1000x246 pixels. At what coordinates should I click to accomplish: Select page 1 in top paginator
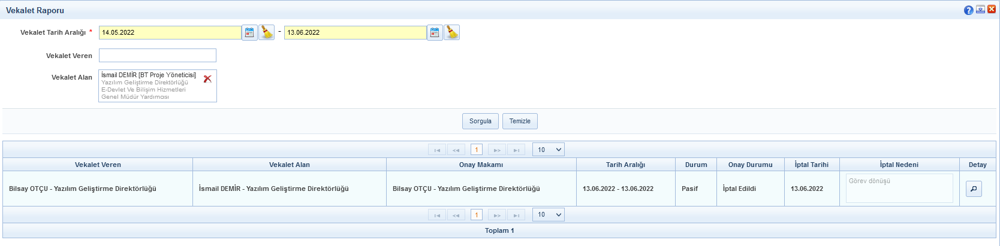coord(477,150)
